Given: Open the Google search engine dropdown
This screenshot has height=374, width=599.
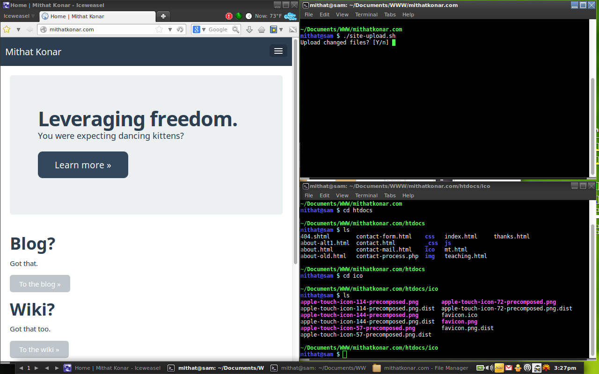Looking at the screenshot, I should point(198,29).
